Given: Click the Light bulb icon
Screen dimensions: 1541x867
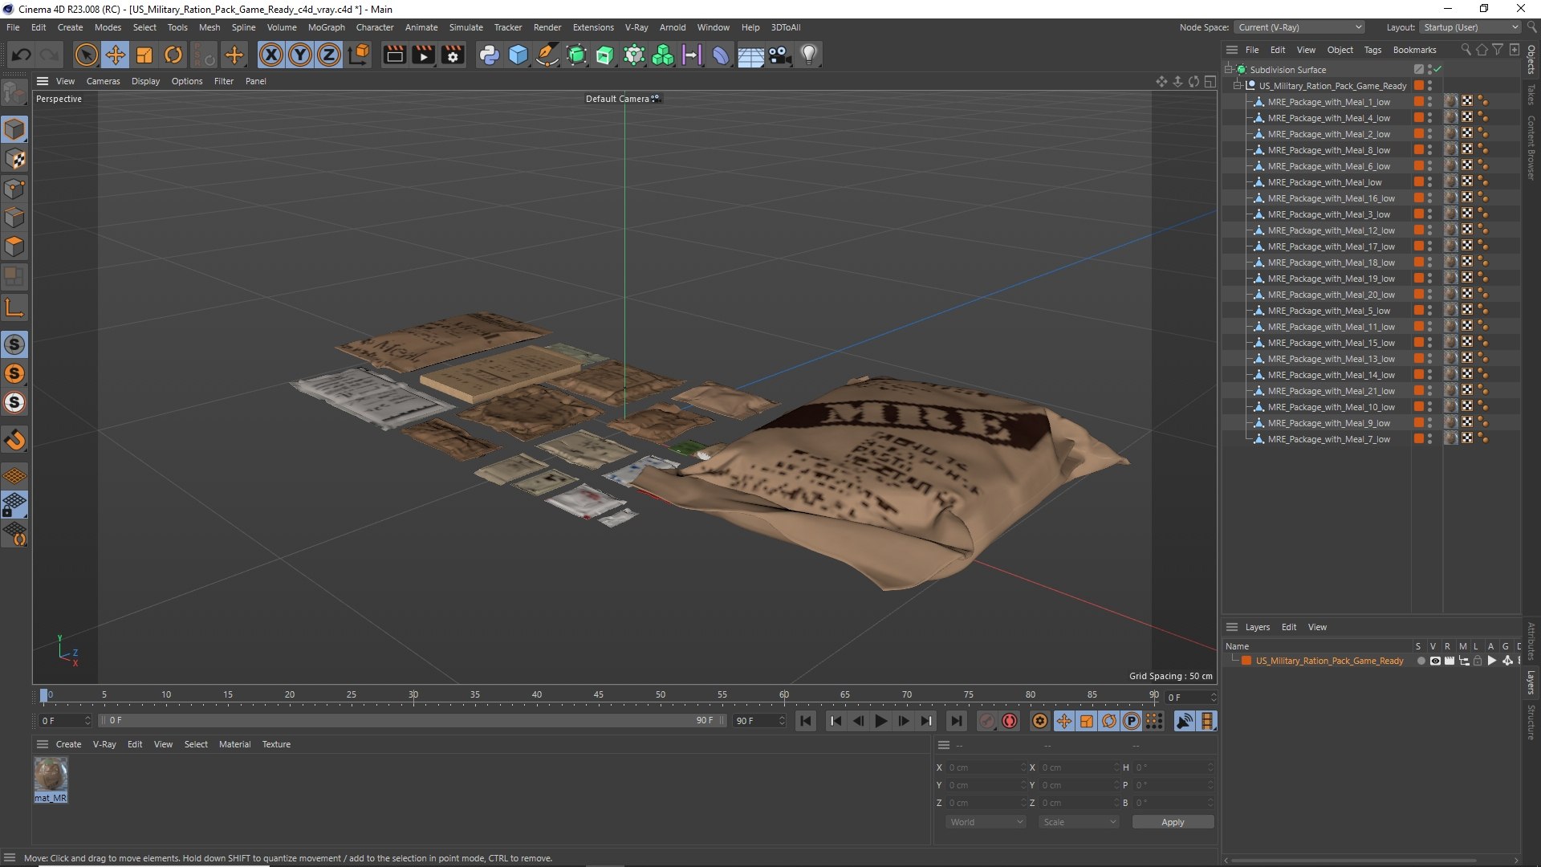Looking at the screenshot, I should click(x=809, y=55).
